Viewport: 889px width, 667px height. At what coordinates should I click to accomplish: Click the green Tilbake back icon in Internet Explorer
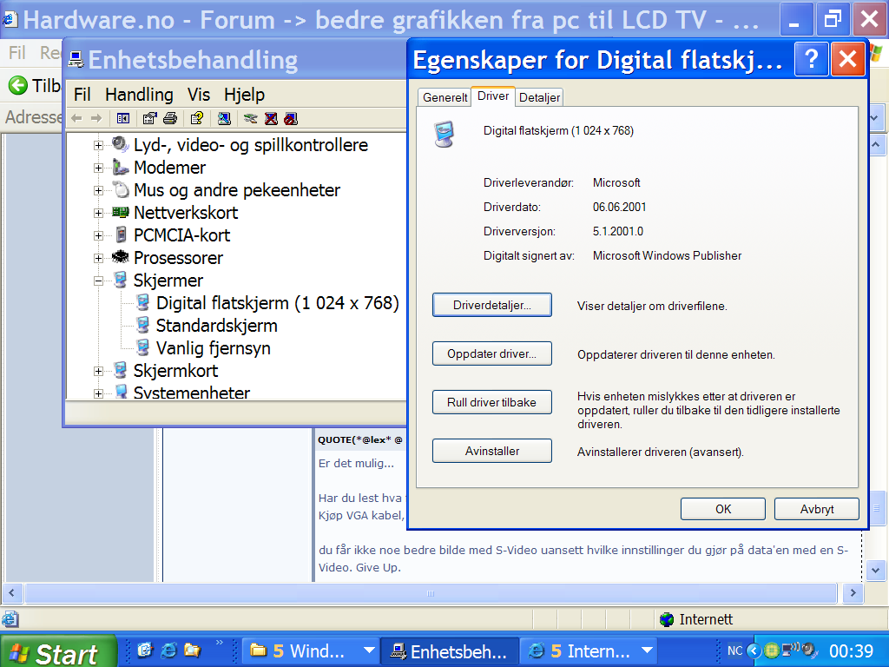17,85
